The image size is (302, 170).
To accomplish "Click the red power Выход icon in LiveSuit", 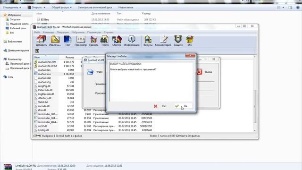I will point(199,72).
